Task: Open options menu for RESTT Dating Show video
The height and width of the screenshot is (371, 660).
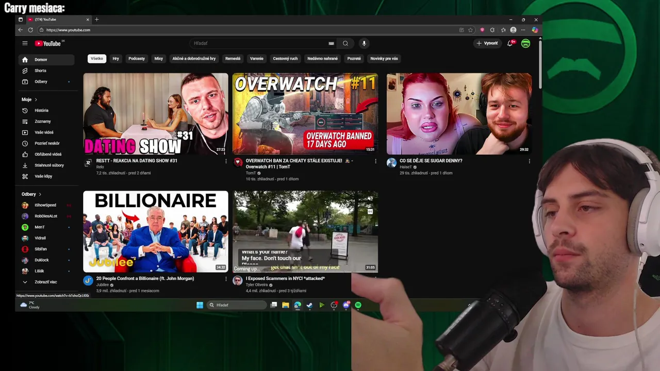Action: (225, 161)
